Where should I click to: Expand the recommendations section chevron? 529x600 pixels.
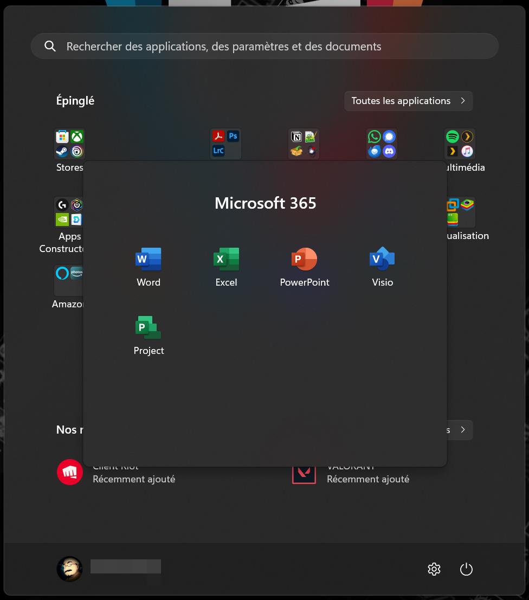click(x=463, y=430)
